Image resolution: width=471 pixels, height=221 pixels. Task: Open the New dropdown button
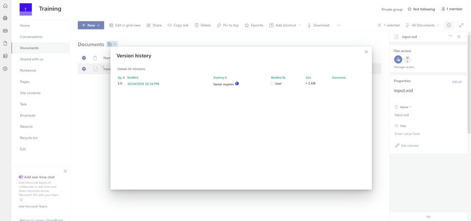[x=91, y=25]
